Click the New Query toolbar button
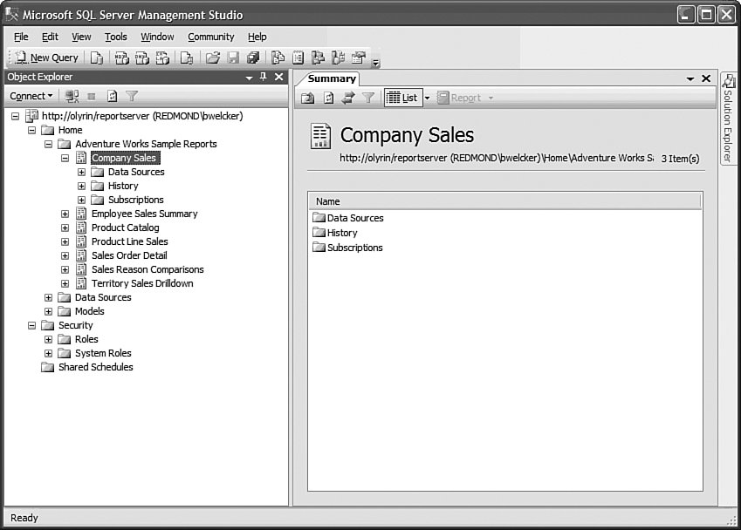Screen dimensions: 741x530 point(46,58)
